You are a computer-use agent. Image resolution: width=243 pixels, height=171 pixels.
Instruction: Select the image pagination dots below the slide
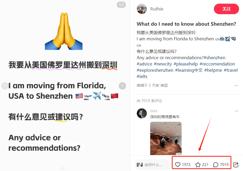(x=63, y=168)
